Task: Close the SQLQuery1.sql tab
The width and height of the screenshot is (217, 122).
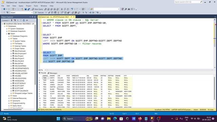Action: tap(74, 17)
